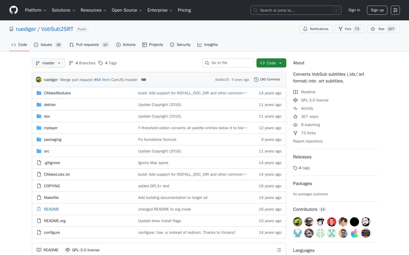This screenshot has width=409, height=255.
Task: Expand the Platform menu
Action: (x=36, y=10)
